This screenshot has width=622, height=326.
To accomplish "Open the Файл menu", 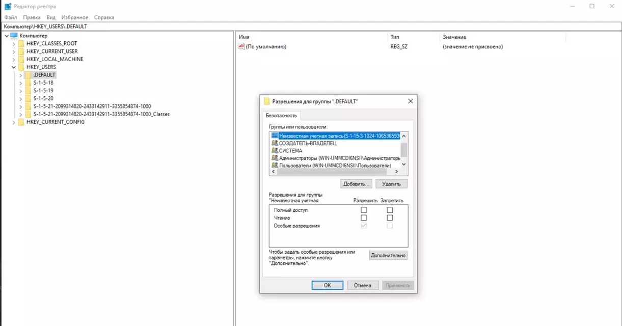I will click(x=11, y=17).
